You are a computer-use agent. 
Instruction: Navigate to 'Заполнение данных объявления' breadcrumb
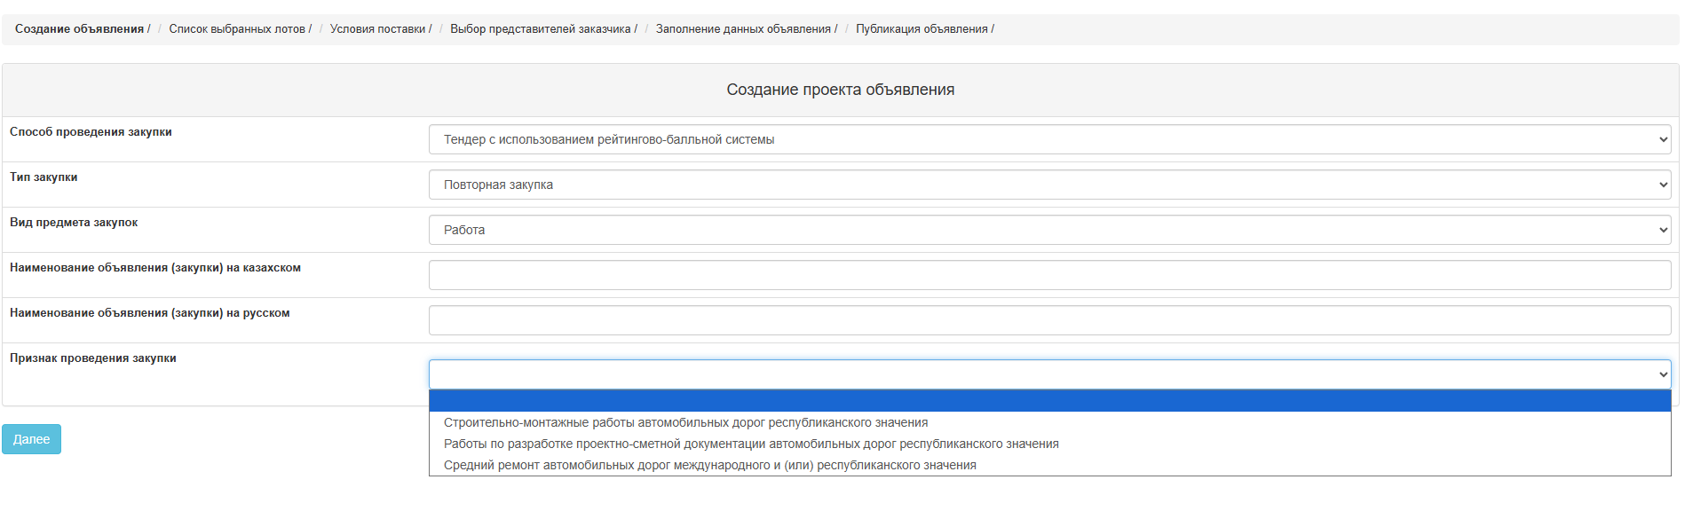tap(743, 29)
